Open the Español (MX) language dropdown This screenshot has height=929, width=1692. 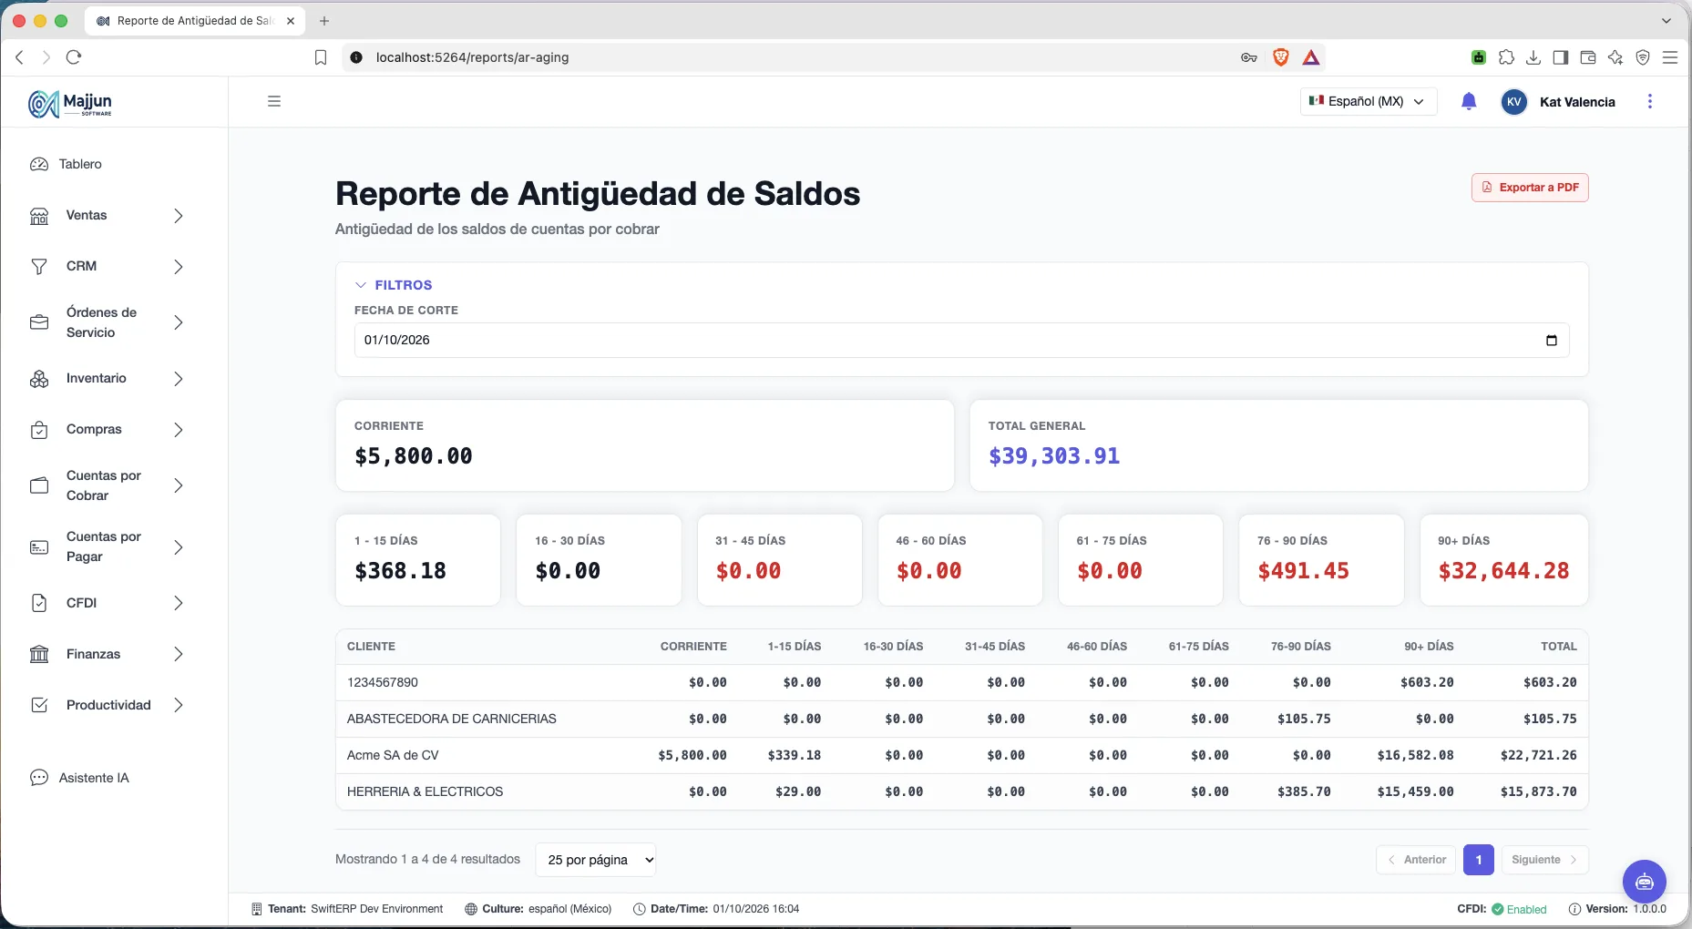(x=1368, y=101)
